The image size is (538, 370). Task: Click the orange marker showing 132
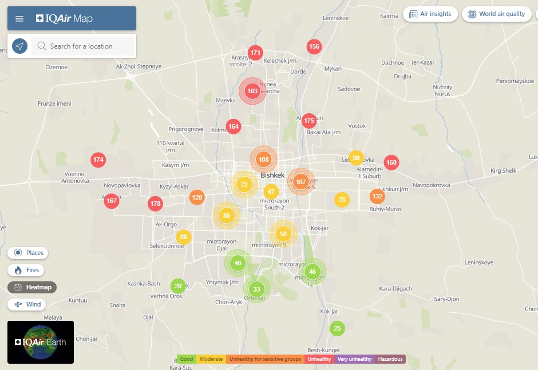click(x=377, y=197)
